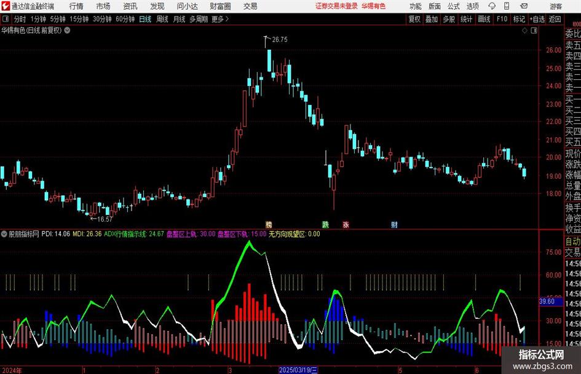Click the 画线 drawing tools button

[484, 19]
